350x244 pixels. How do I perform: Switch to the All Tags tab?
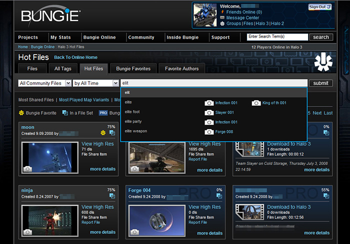point(63,68)
